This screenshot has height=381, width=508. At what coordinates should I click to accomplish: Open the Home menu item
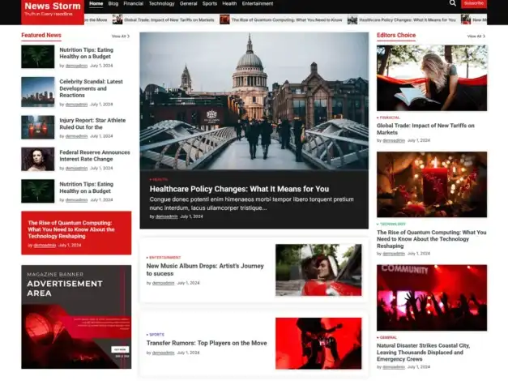pyautogui.click(x=96, y=3)
